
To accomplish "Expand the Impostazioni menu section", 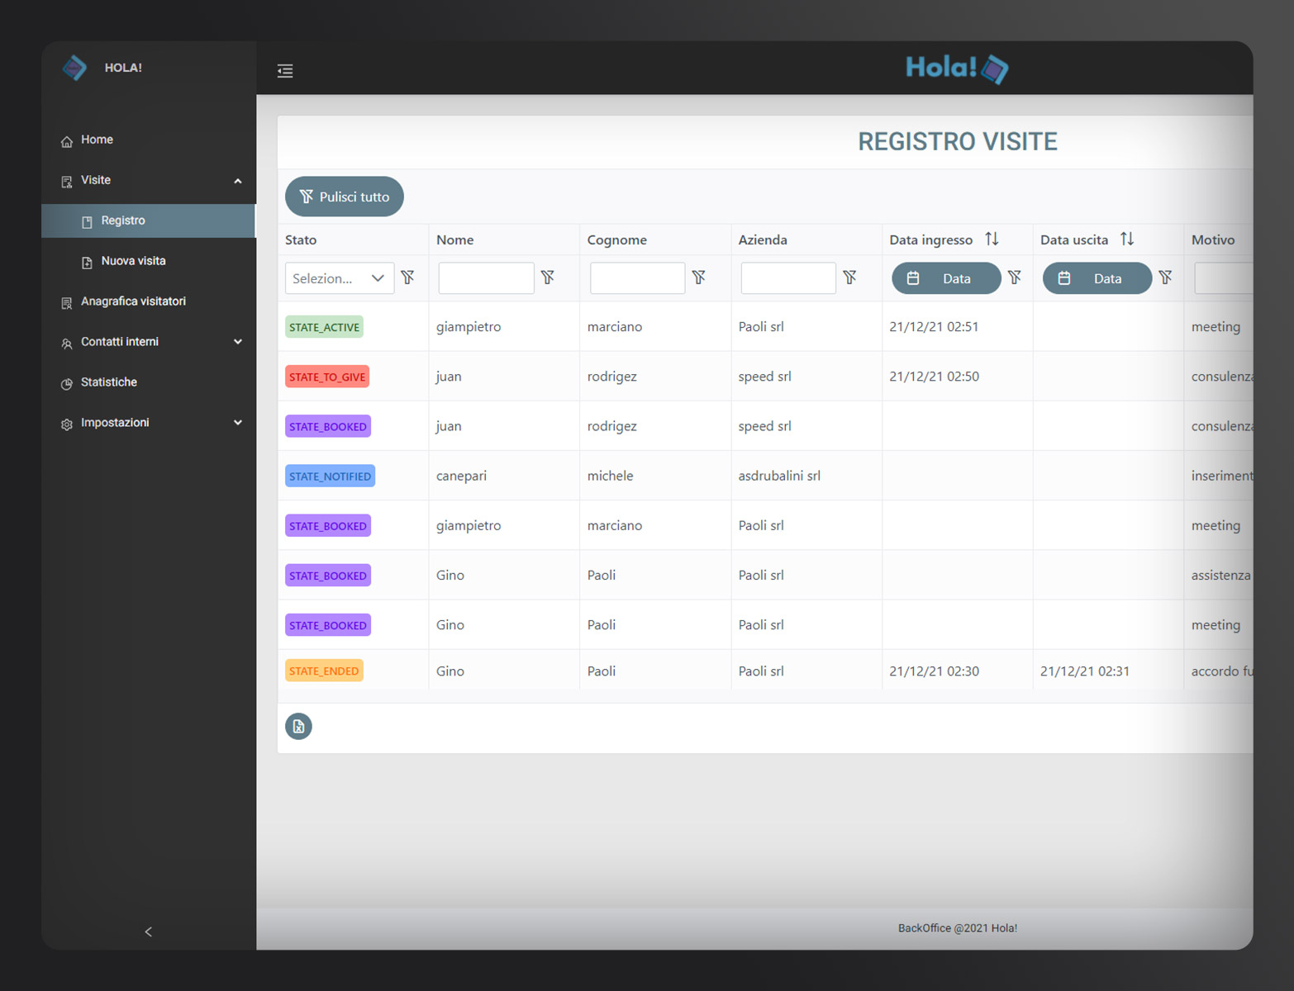I will point(238,423).
